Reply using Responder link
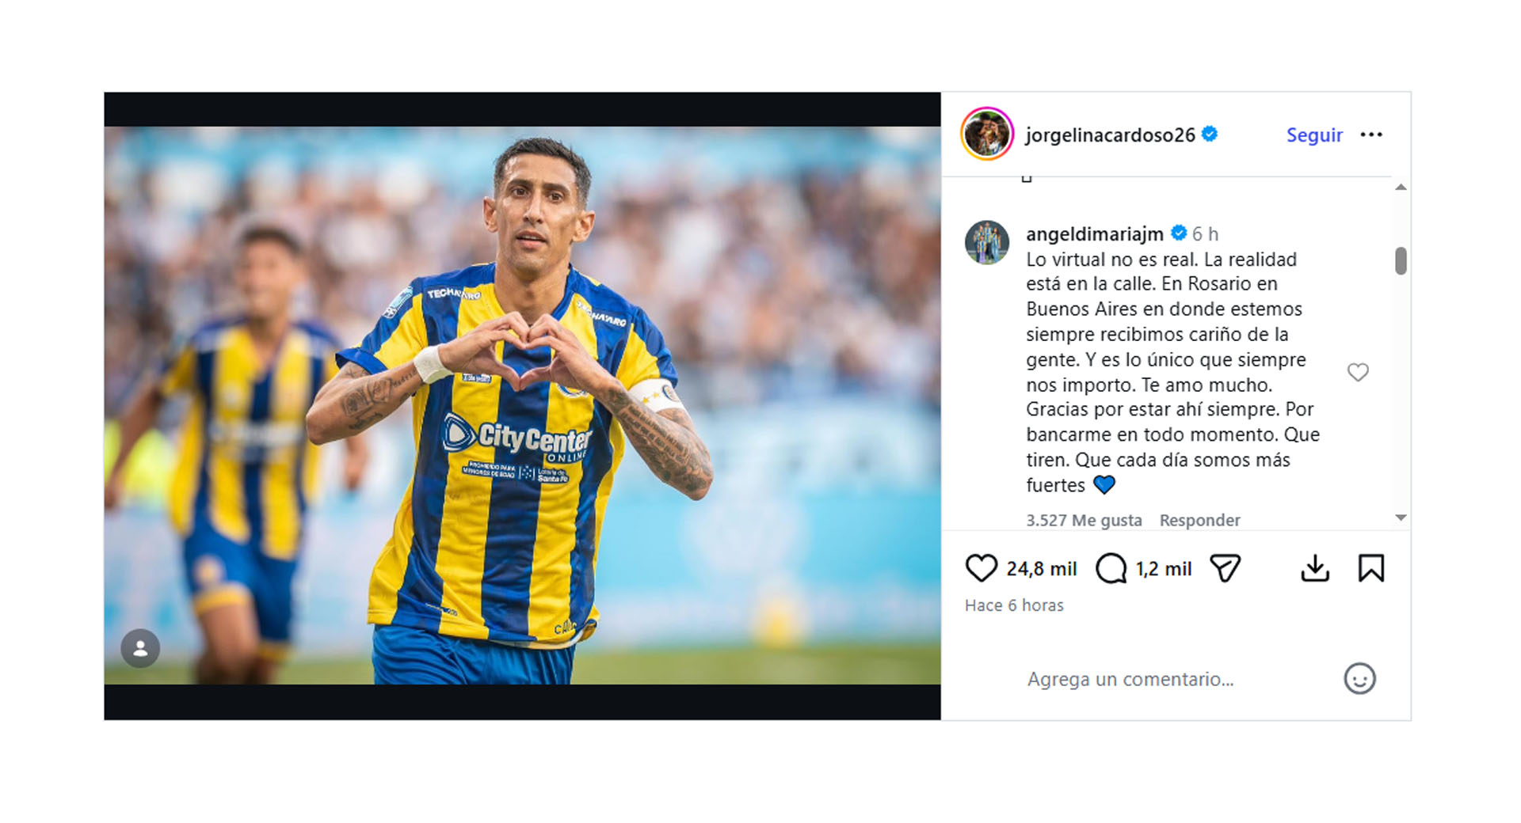The width and height of the screenshot is (1521, 823). pos(1199,520)
